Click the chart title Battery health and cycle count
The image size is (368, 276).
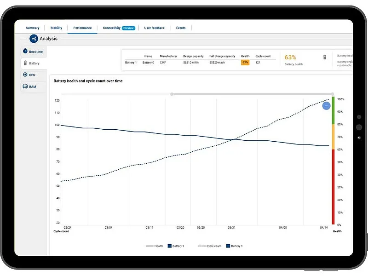pos(88,81)
